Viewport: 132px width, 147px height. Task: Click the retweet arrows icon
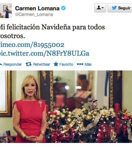29,64
